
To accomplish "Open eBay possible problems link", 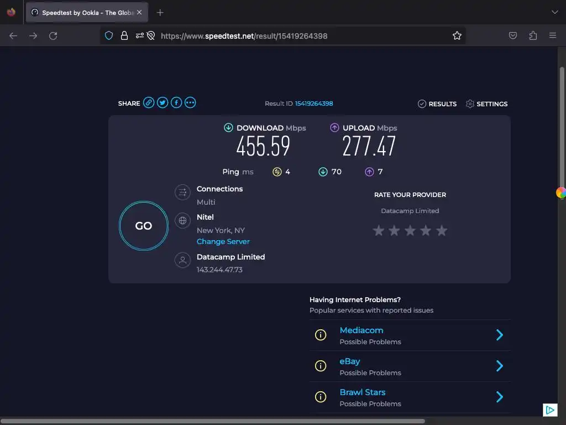I will tap(350, 361).
